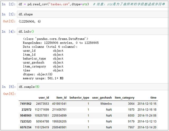
Task: Select the behavior_type table header
Action: point(79,98)
